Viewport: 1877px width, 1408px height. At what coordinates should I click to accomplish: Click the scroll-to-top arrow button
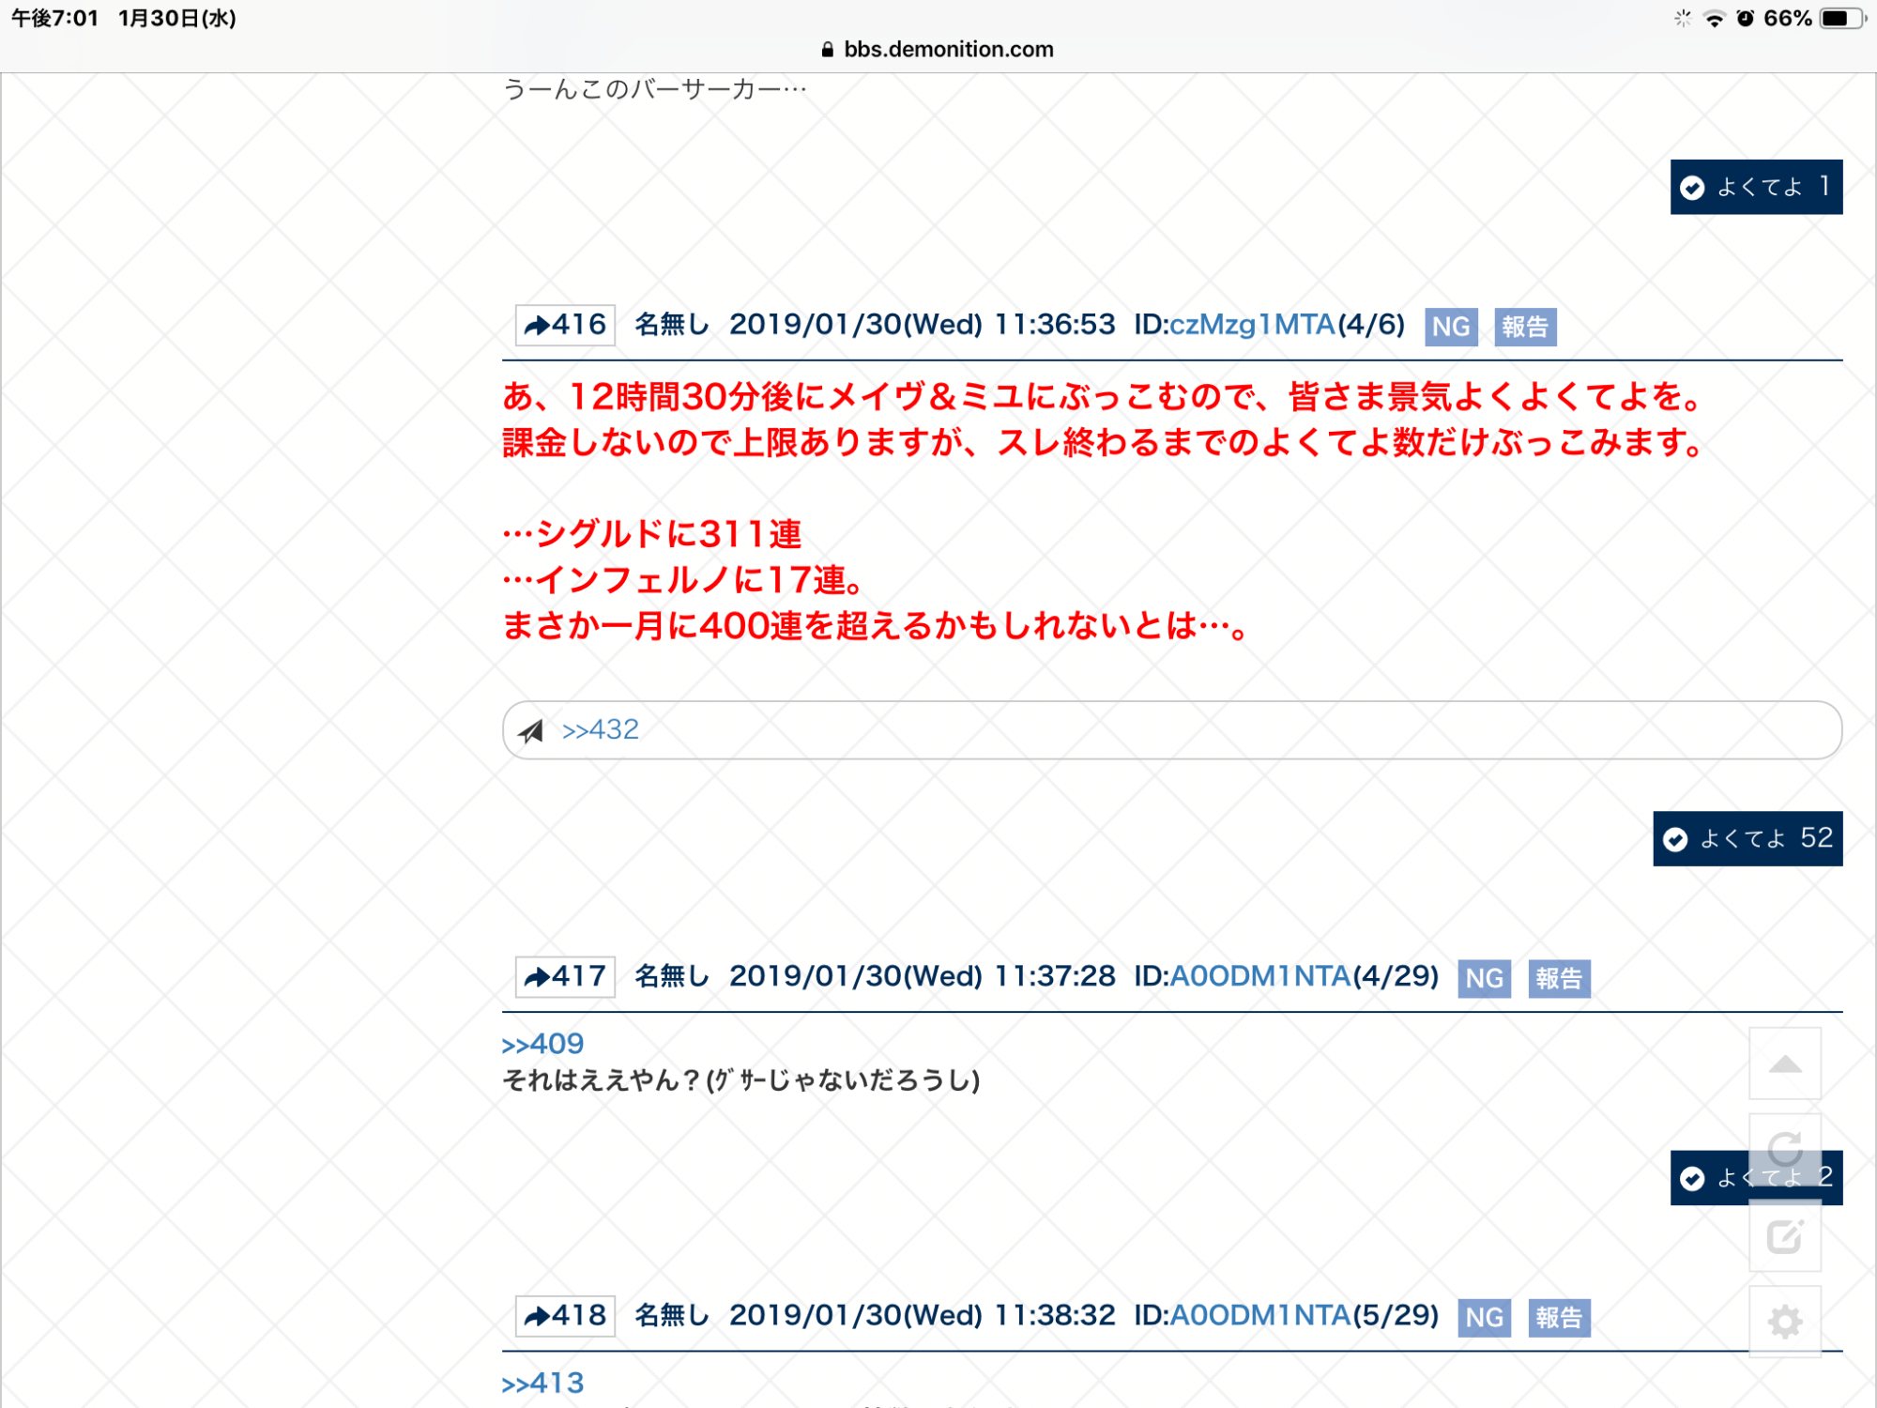point(1784,1064)
